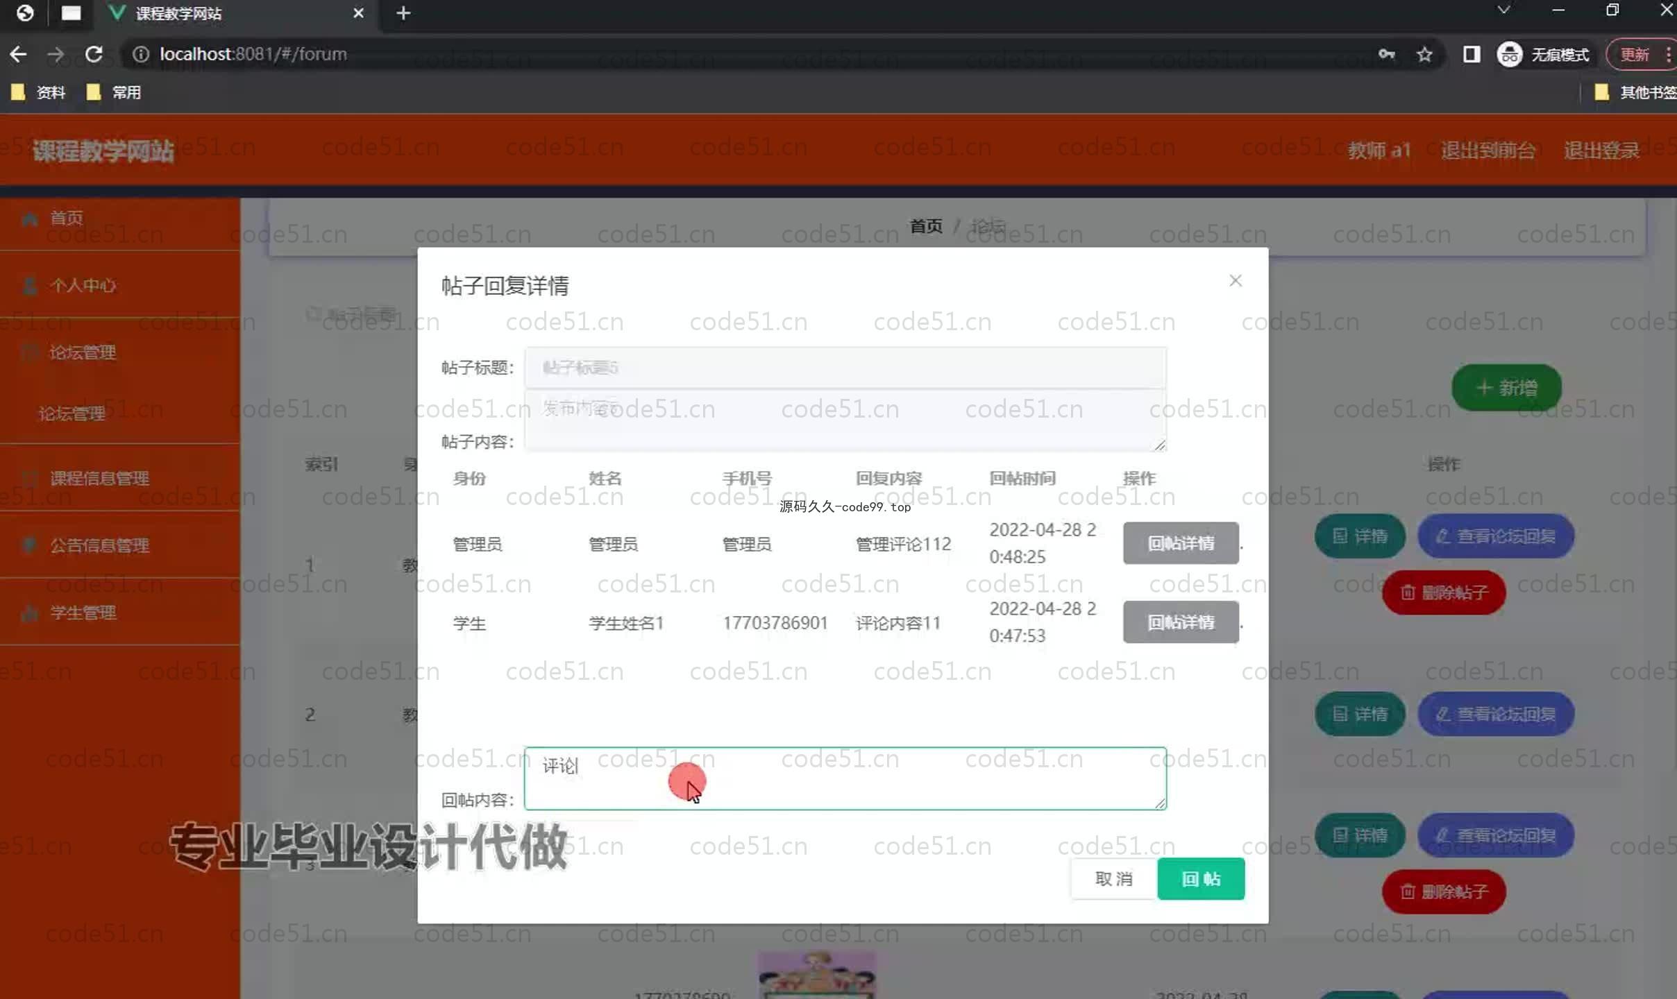
Task: Click 查看论坛回复 in row 2
Action: [1495, 714]
